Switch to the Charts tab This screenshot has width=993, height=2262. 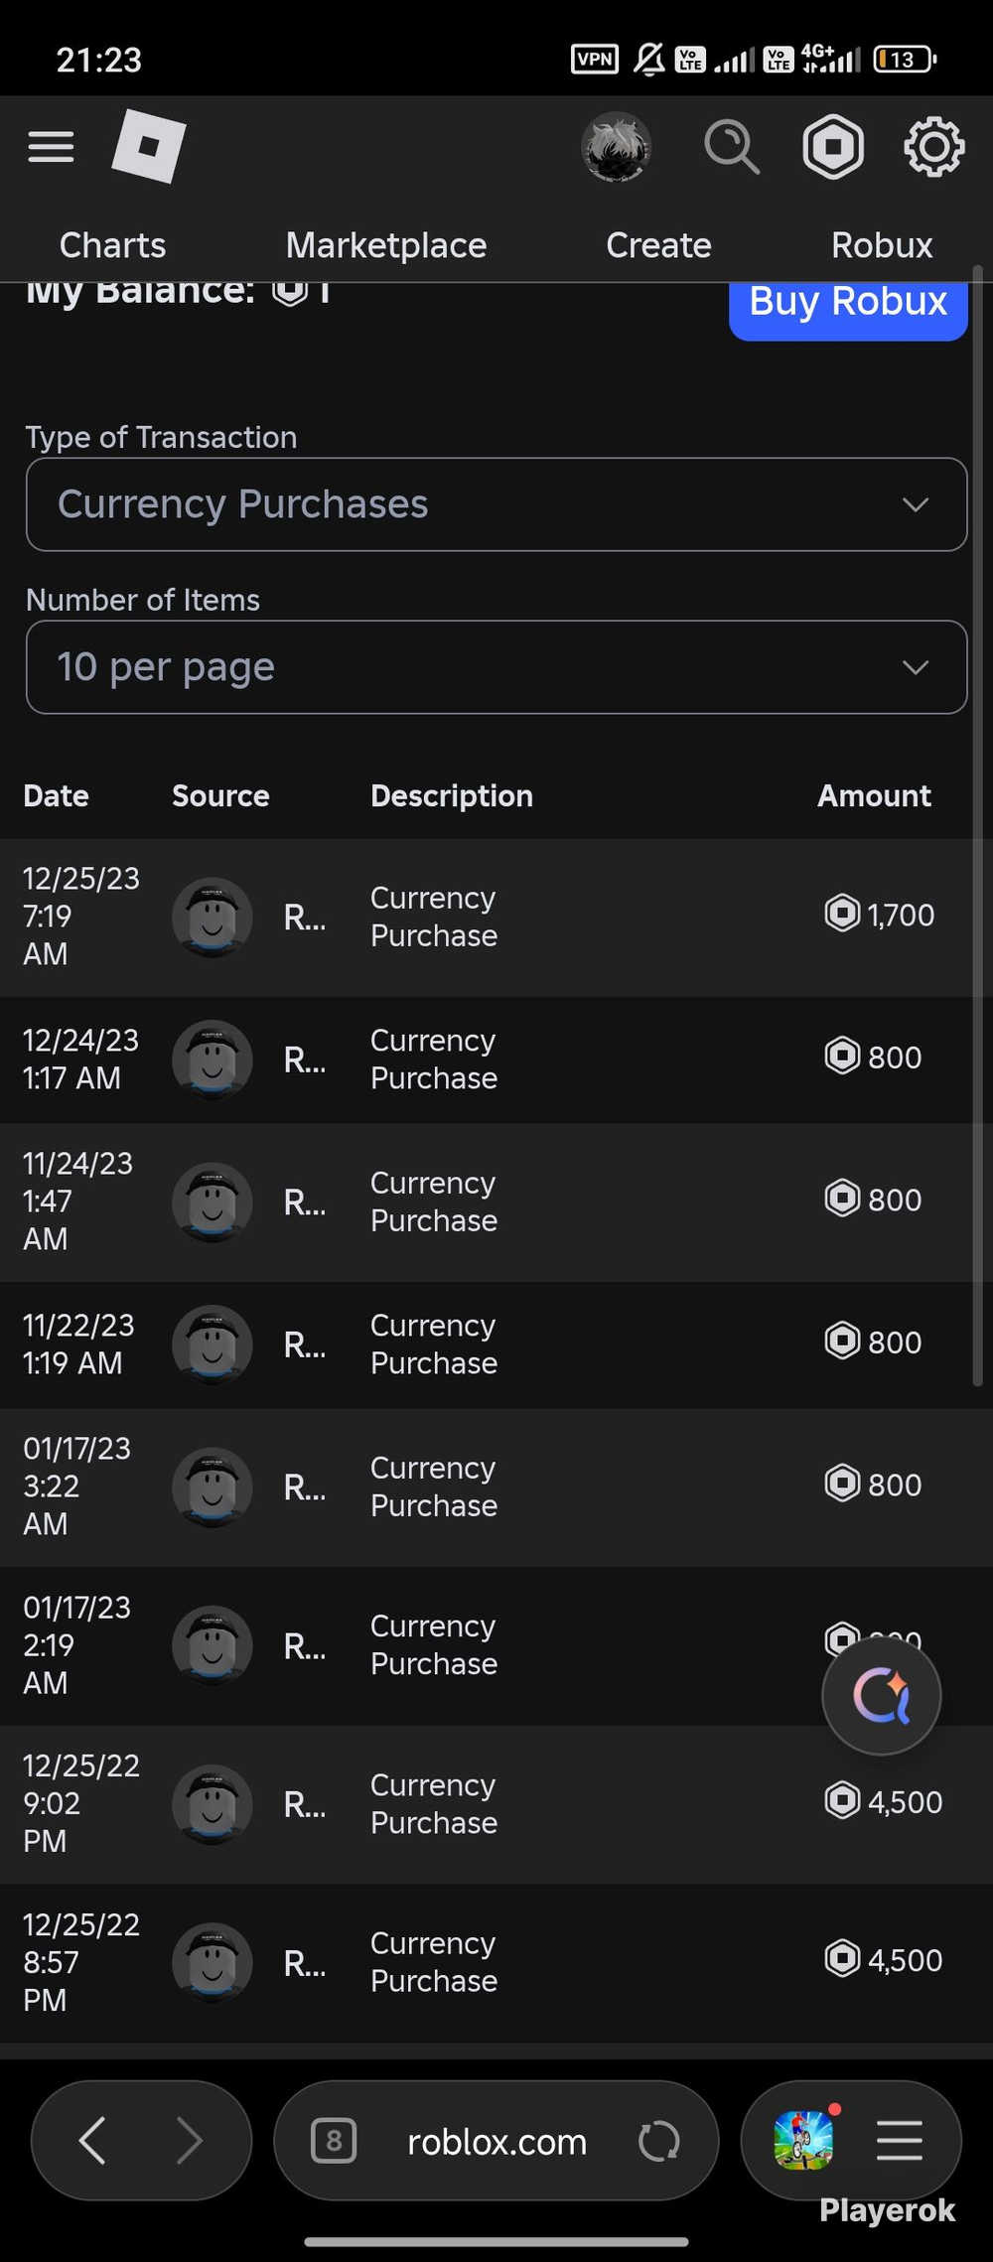point(112,245)
